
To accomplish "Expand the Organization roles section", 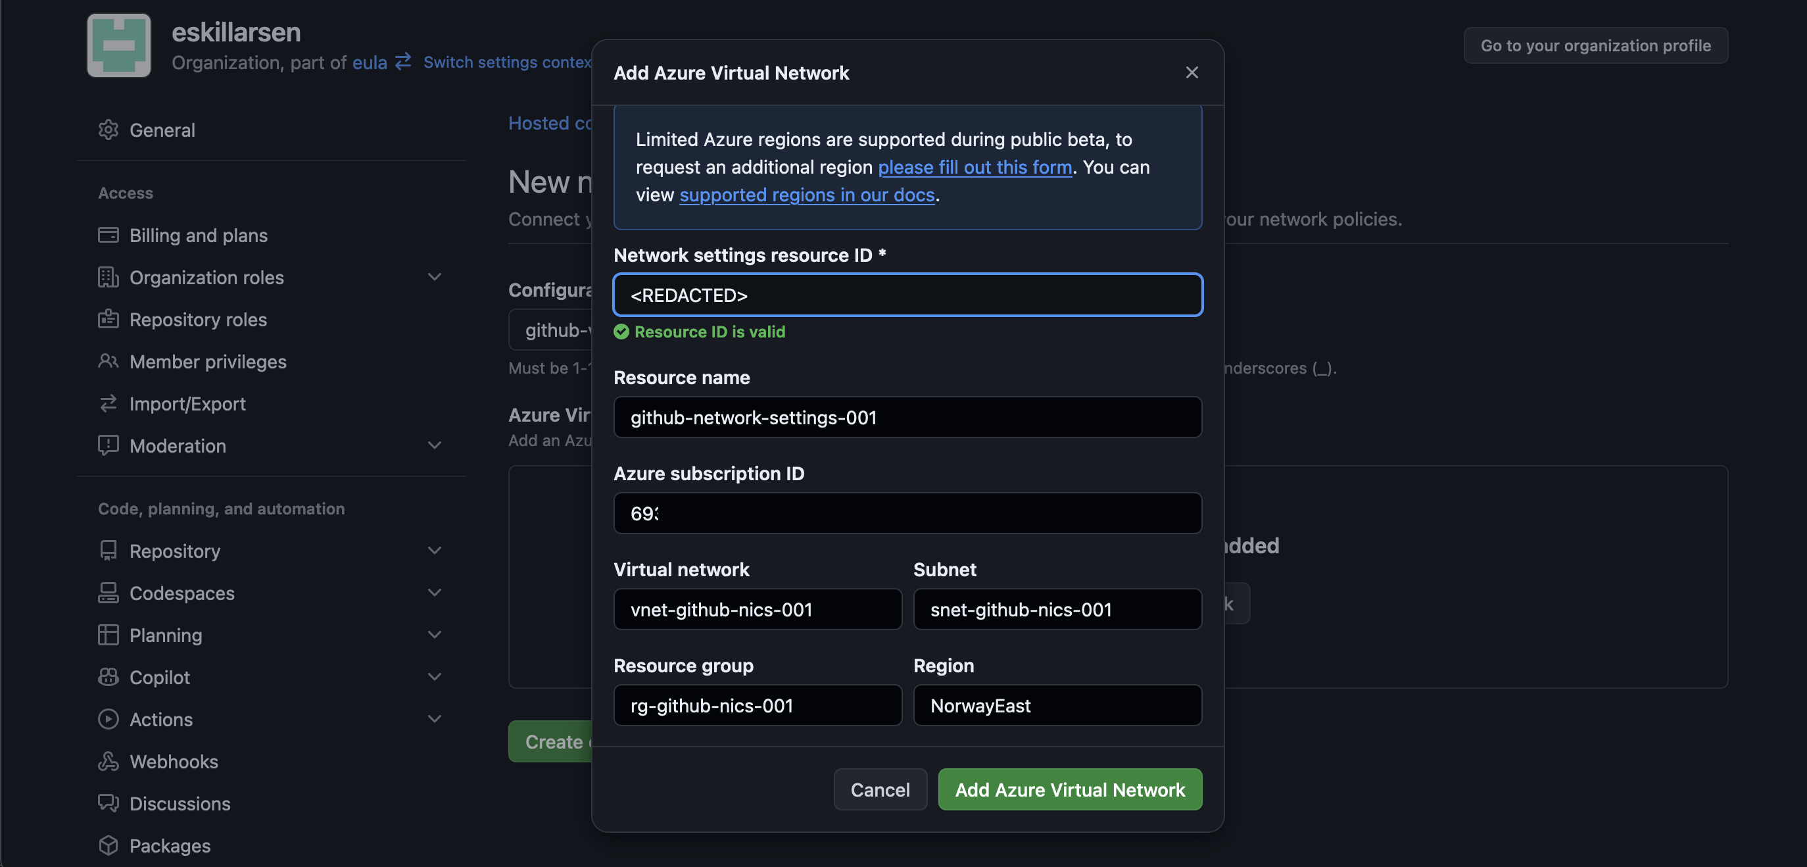I will [435, 277].
